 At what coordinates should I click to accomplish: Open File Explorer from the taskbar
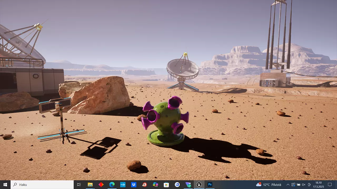[90, 185]
